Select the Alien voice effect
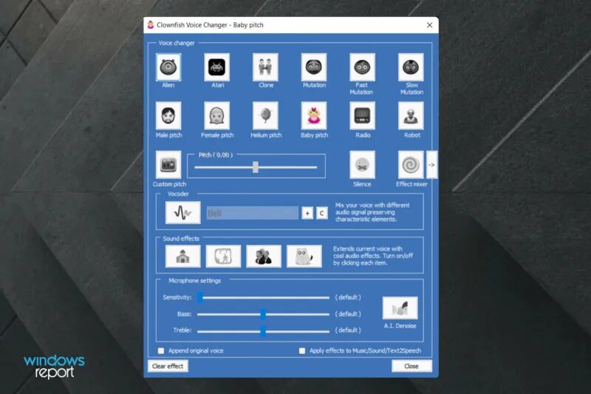 coord(168,67)
